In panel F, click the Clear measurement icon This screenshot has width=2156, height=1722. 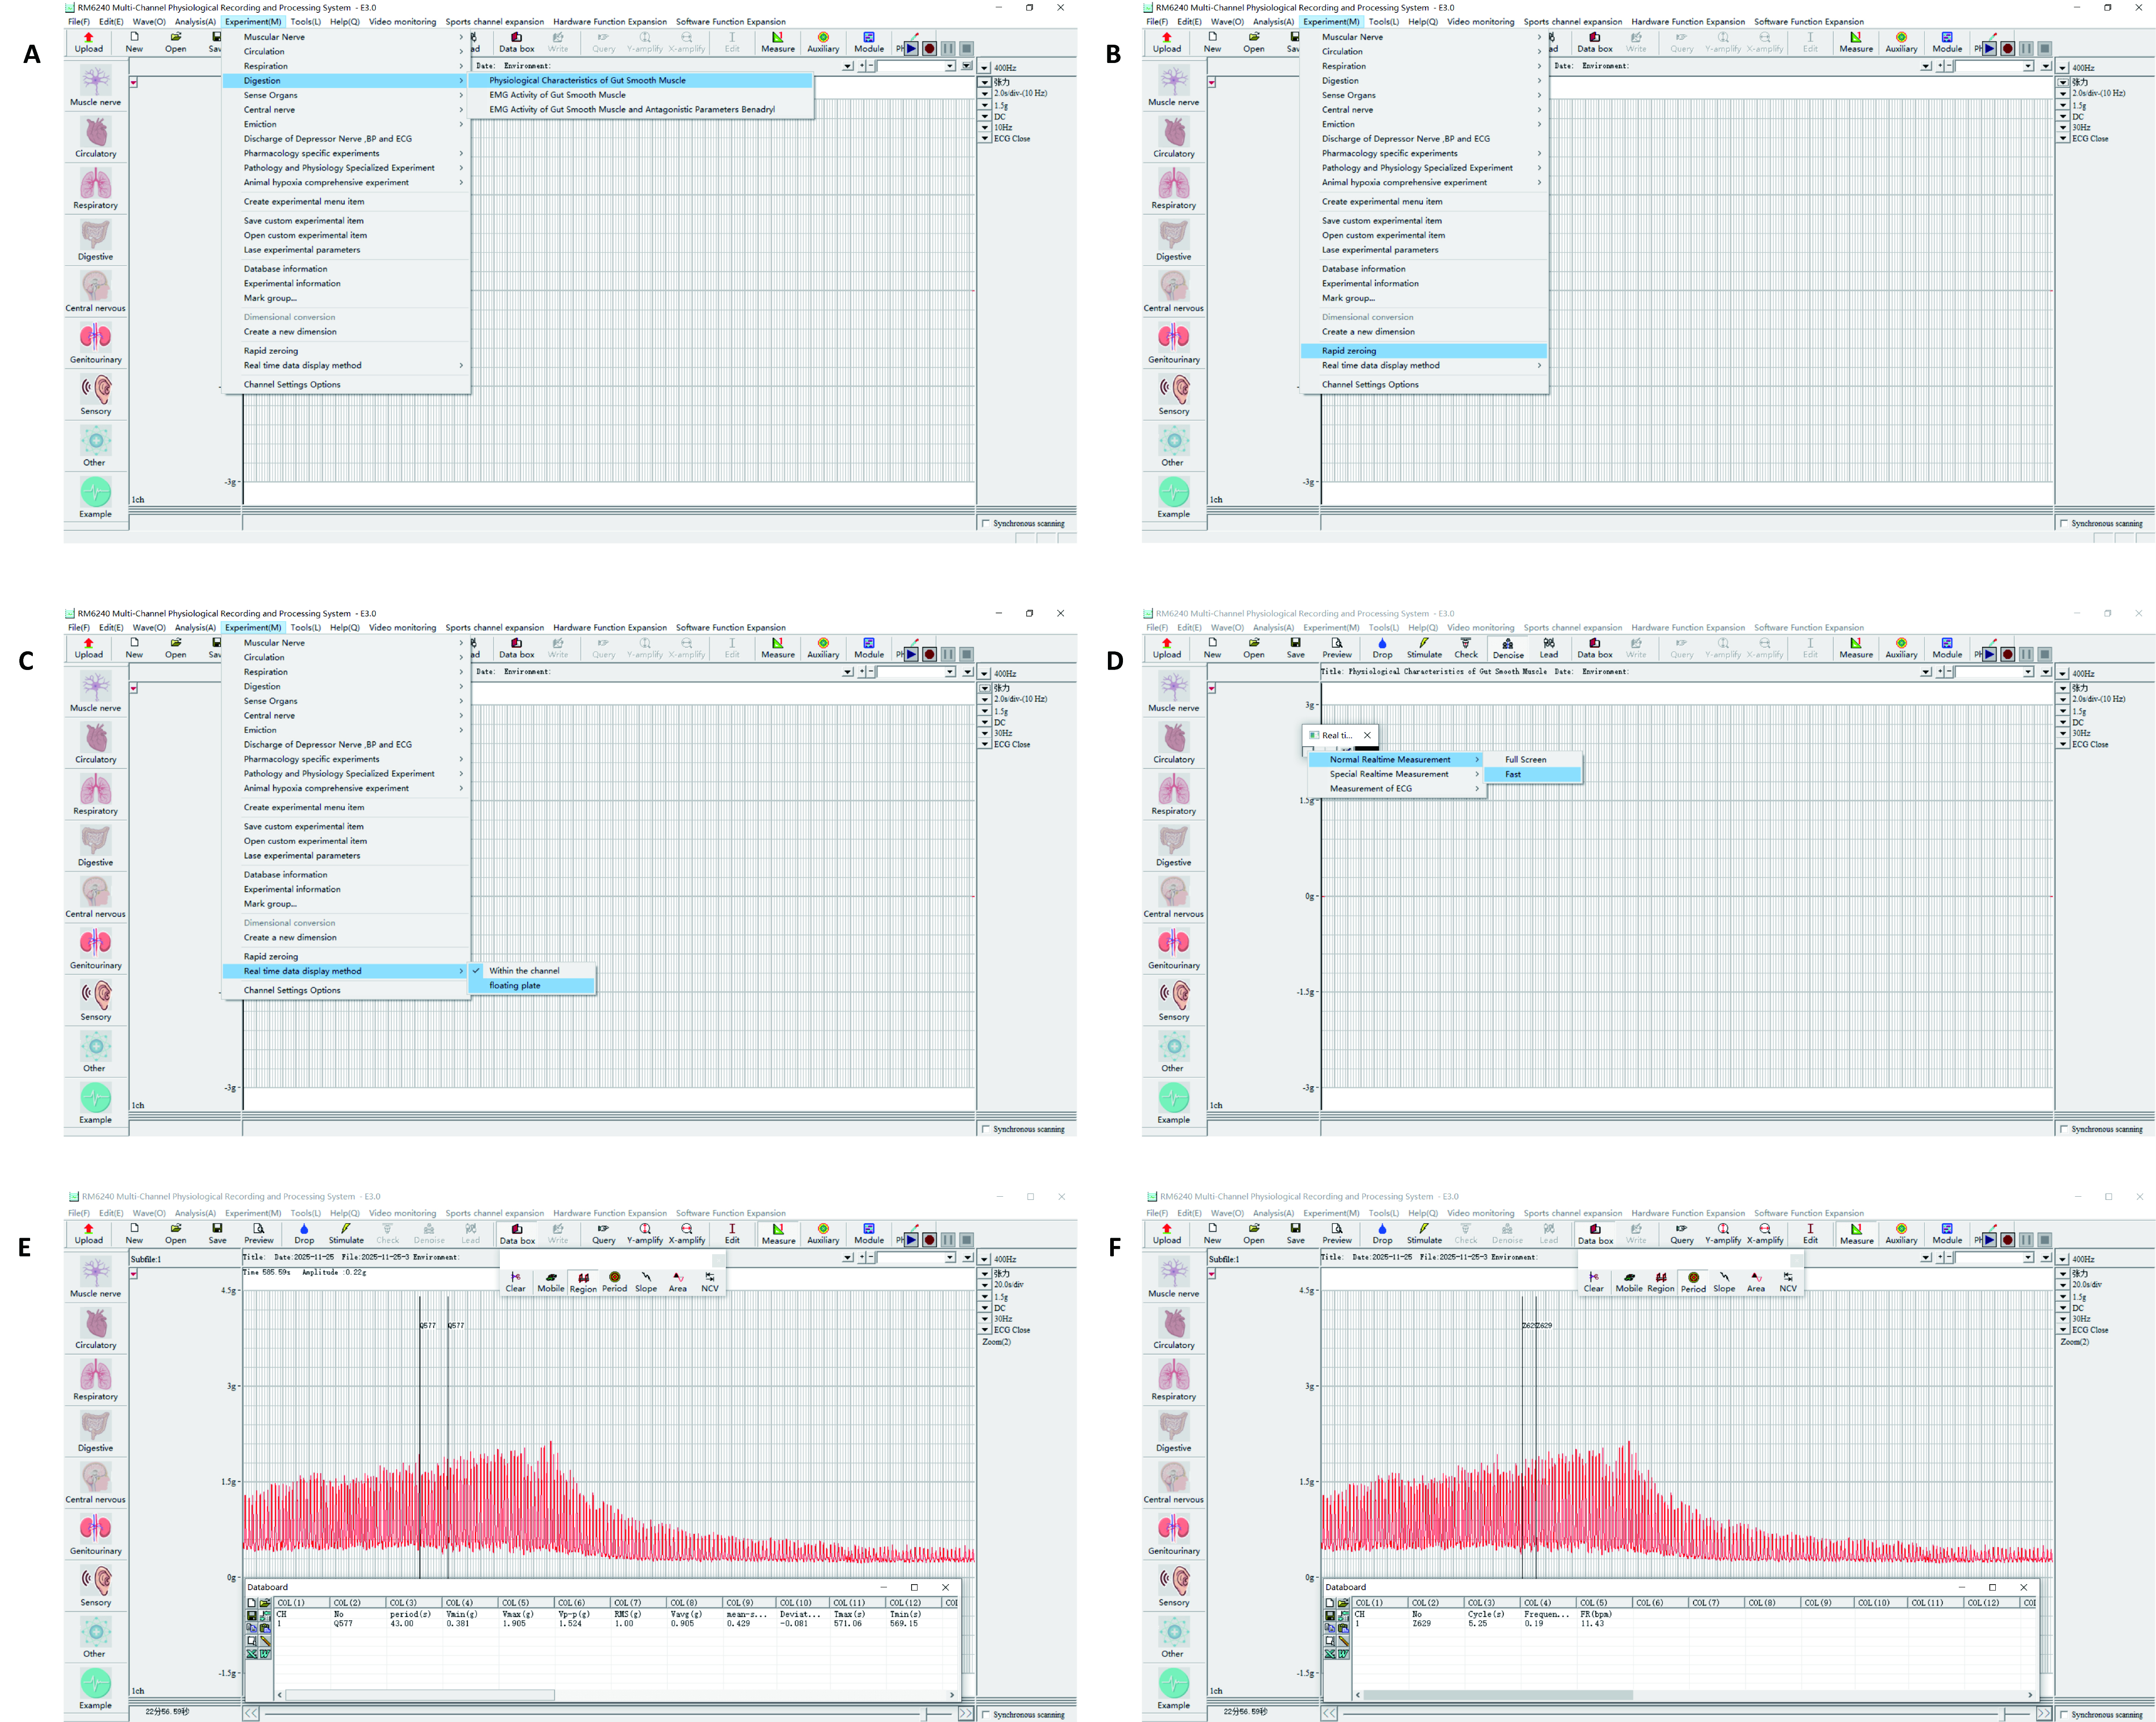(x=1593, y=1282)
